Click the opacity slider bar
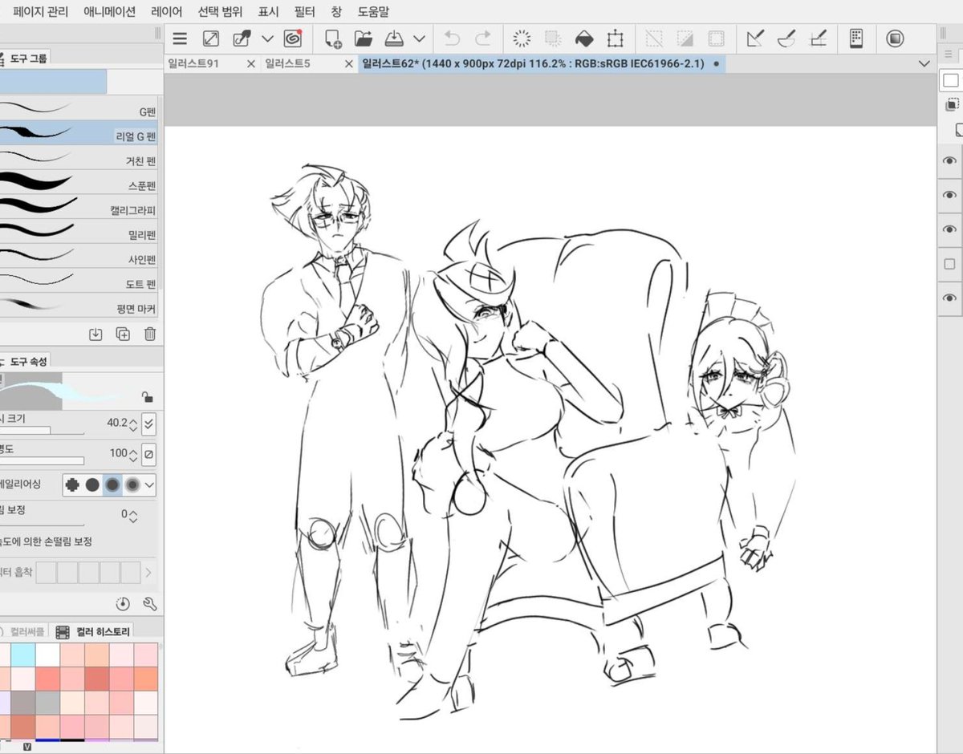This screenshot has width=963, height=754. pyautogui.click(x=42, y=461)
